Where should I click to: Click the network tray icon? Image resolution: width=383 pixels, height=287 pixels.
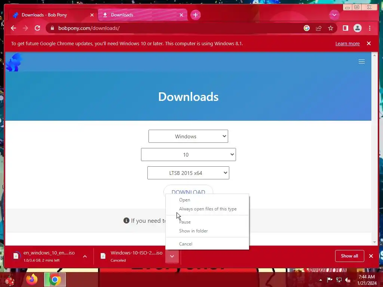pos(339,280)
